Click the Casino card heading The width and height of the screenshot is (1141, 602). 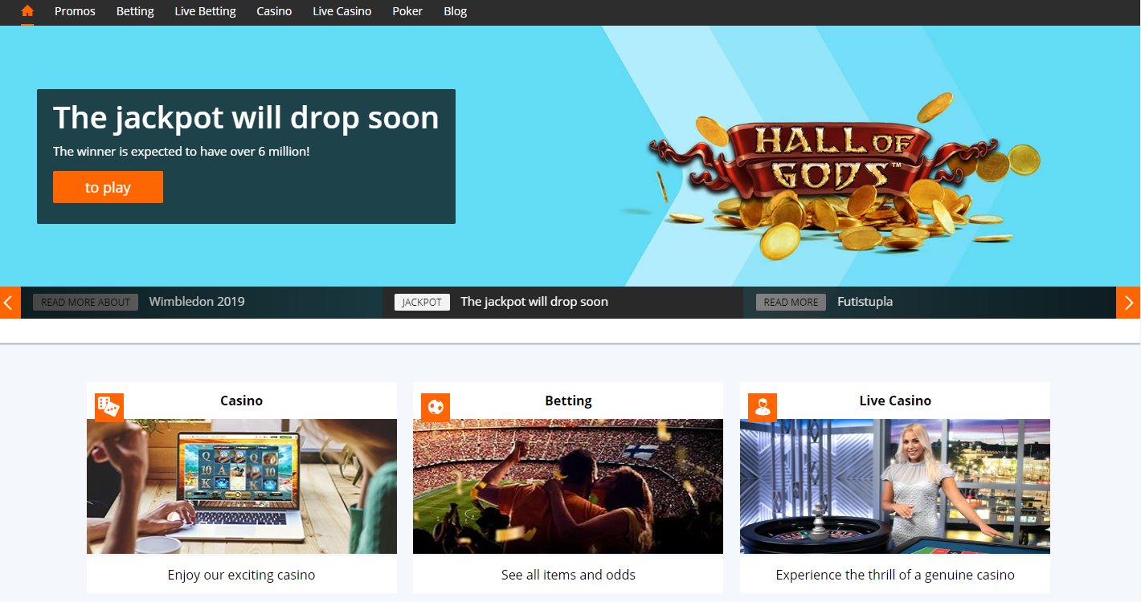pyautogui.click(x=242, y=401)
